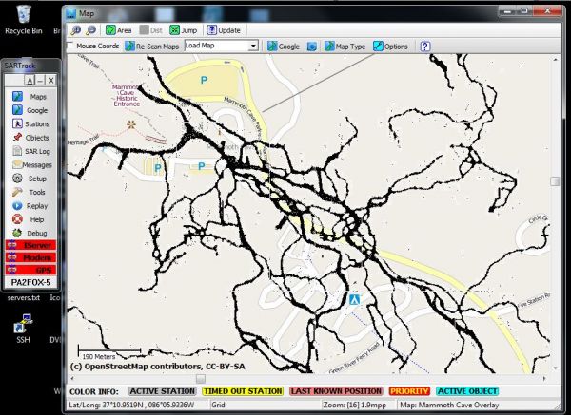Select the Dist measurement tool
571x415 pixels.
click(150, 30)
